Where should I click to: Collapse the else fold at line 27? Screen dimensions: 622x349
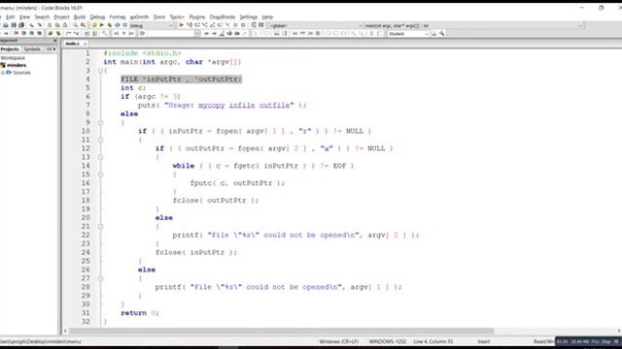click(100, 278)
